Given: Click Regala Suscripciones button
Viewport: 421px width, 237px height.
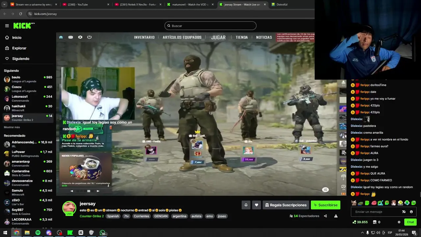Looking at the screenshot, I should (286, 205).
